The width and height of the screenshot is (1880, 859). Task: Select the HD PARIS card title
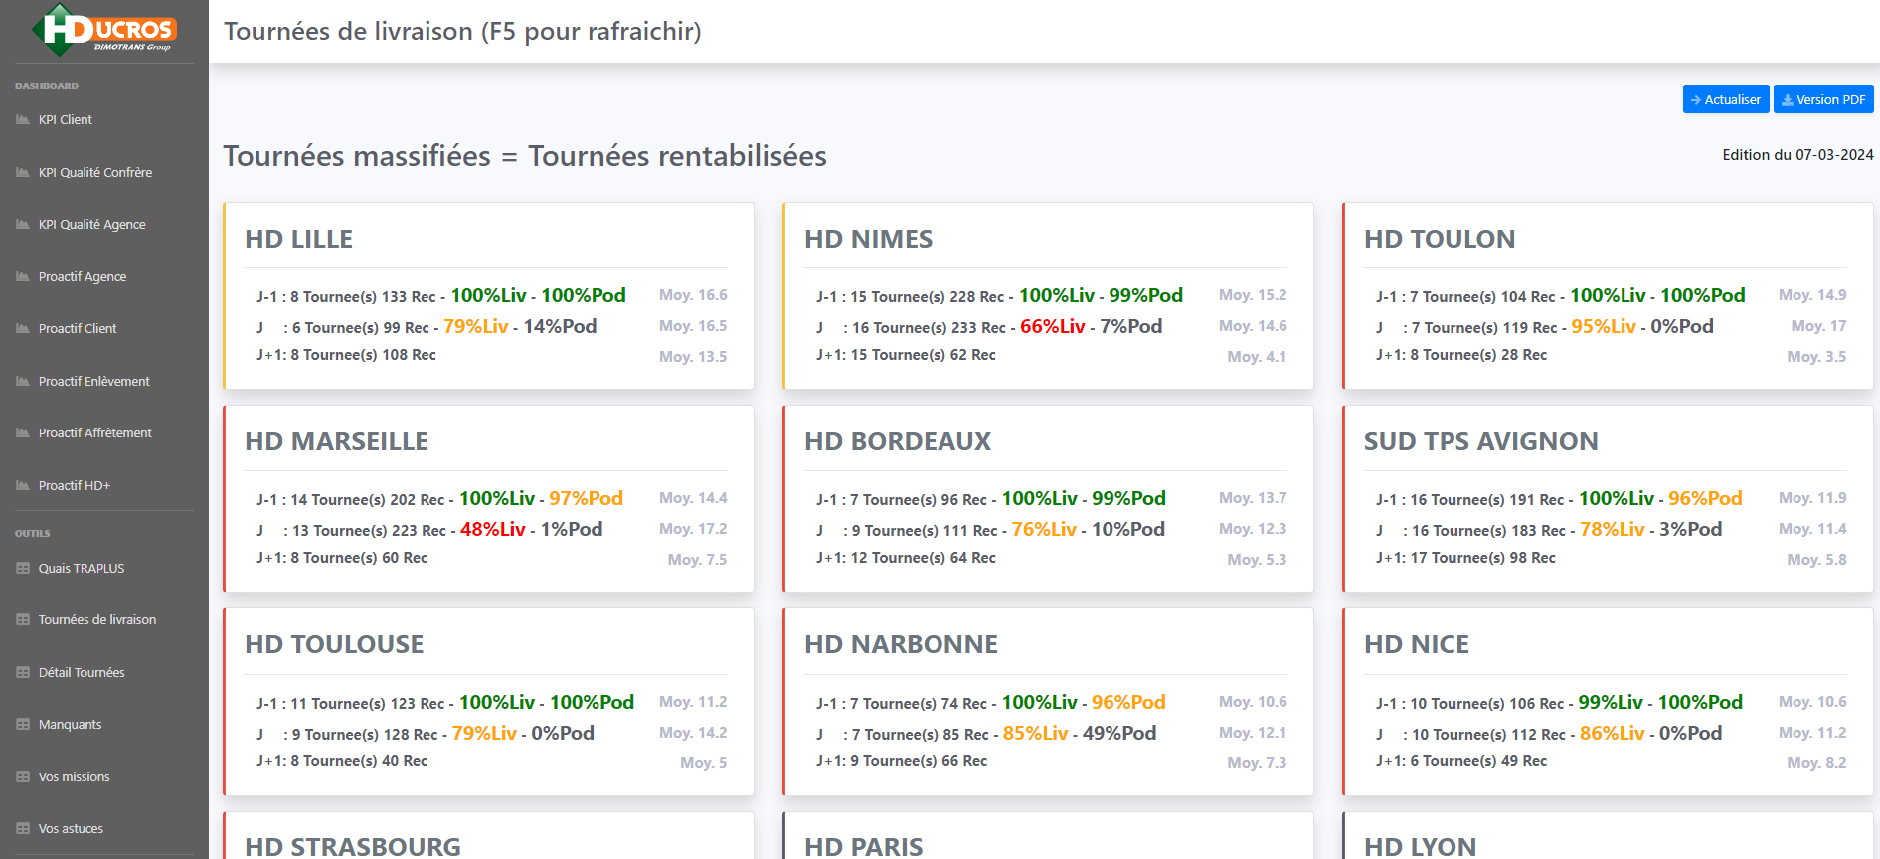(863, 847)
